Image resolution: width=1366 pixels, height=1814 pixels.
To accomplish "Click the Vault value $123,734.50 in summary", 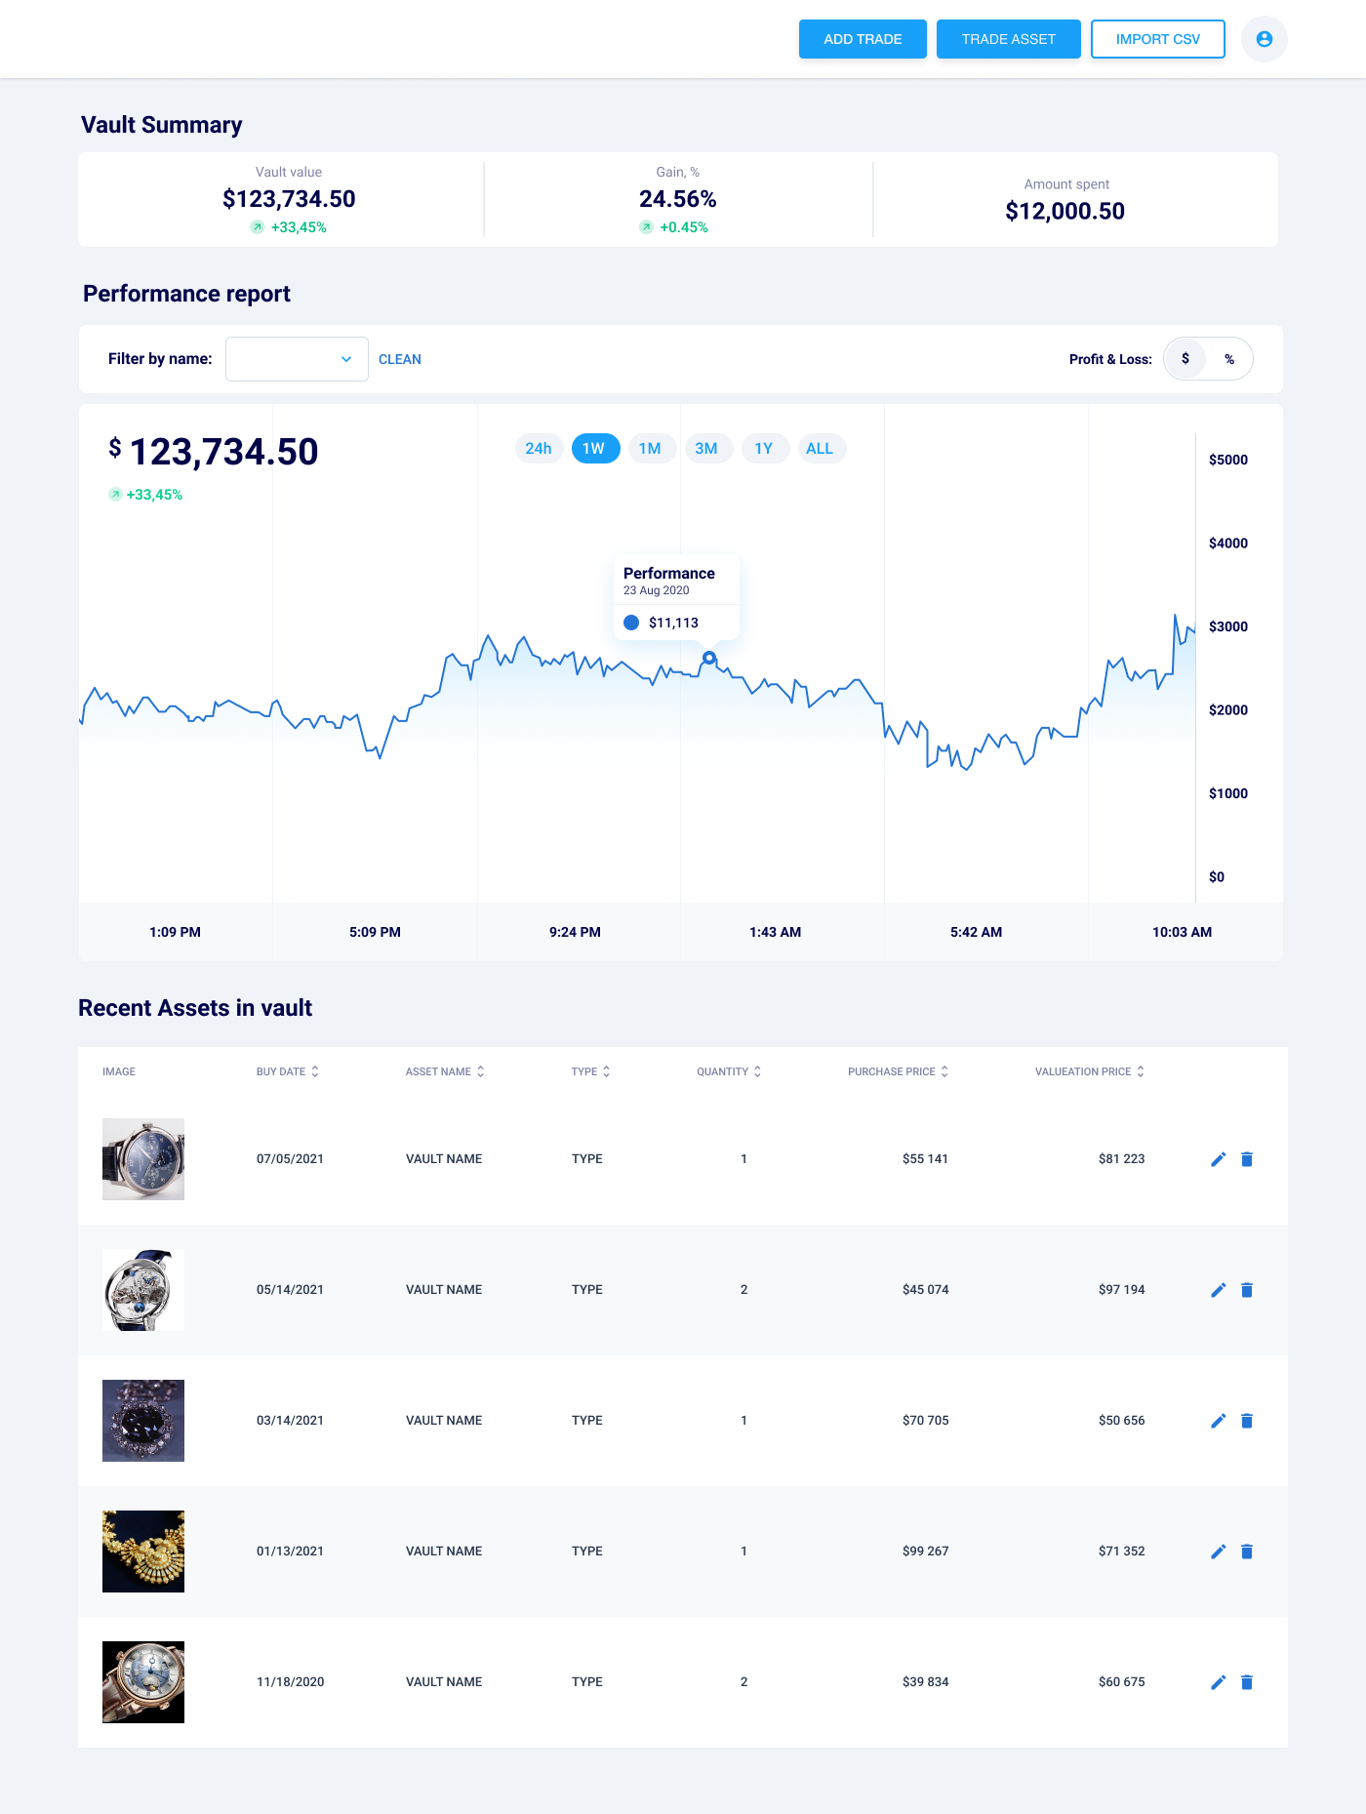I will pos(289,199).
